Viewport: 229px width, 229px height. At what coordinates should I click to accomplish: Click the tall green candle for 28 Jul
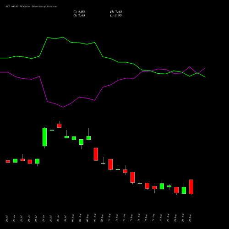pyautogui.click(x=44, y=137)
